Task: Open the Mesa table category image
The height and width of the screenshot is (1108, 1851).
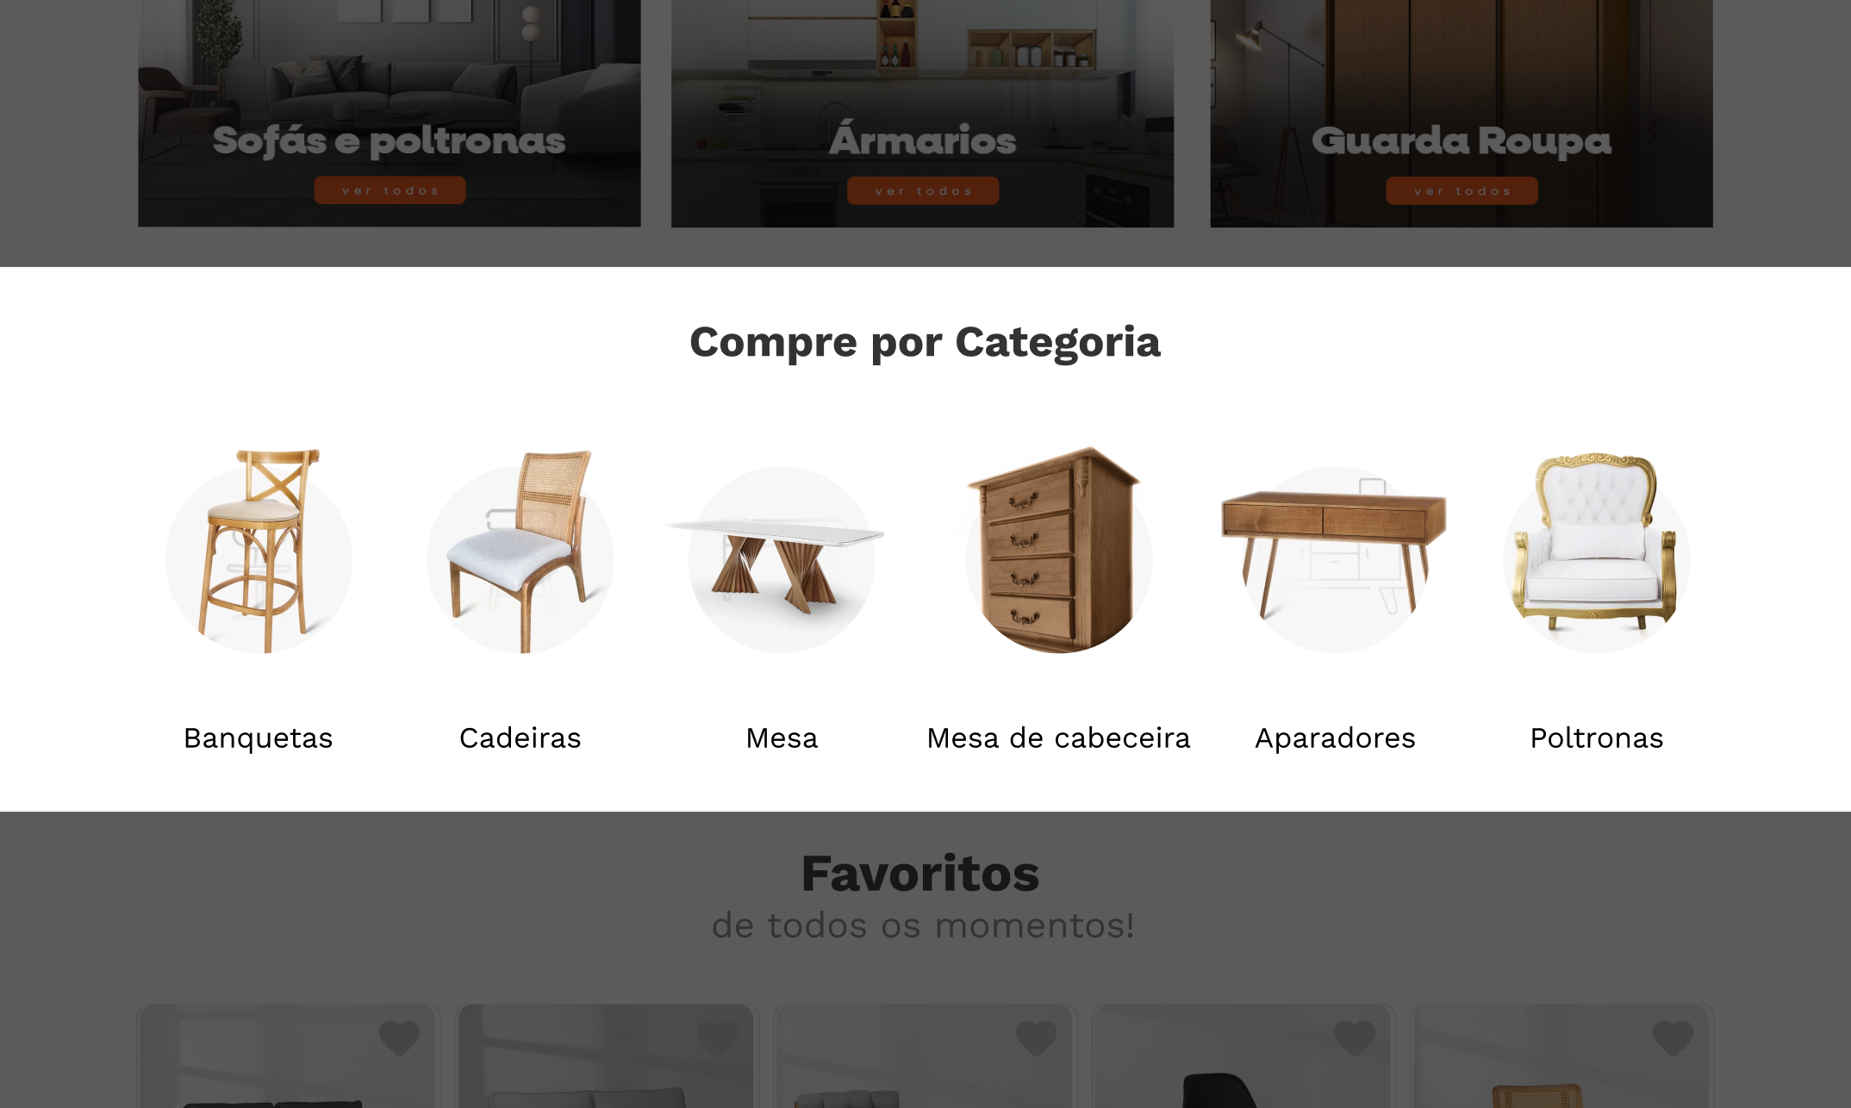Action: (x=781, y=560)
